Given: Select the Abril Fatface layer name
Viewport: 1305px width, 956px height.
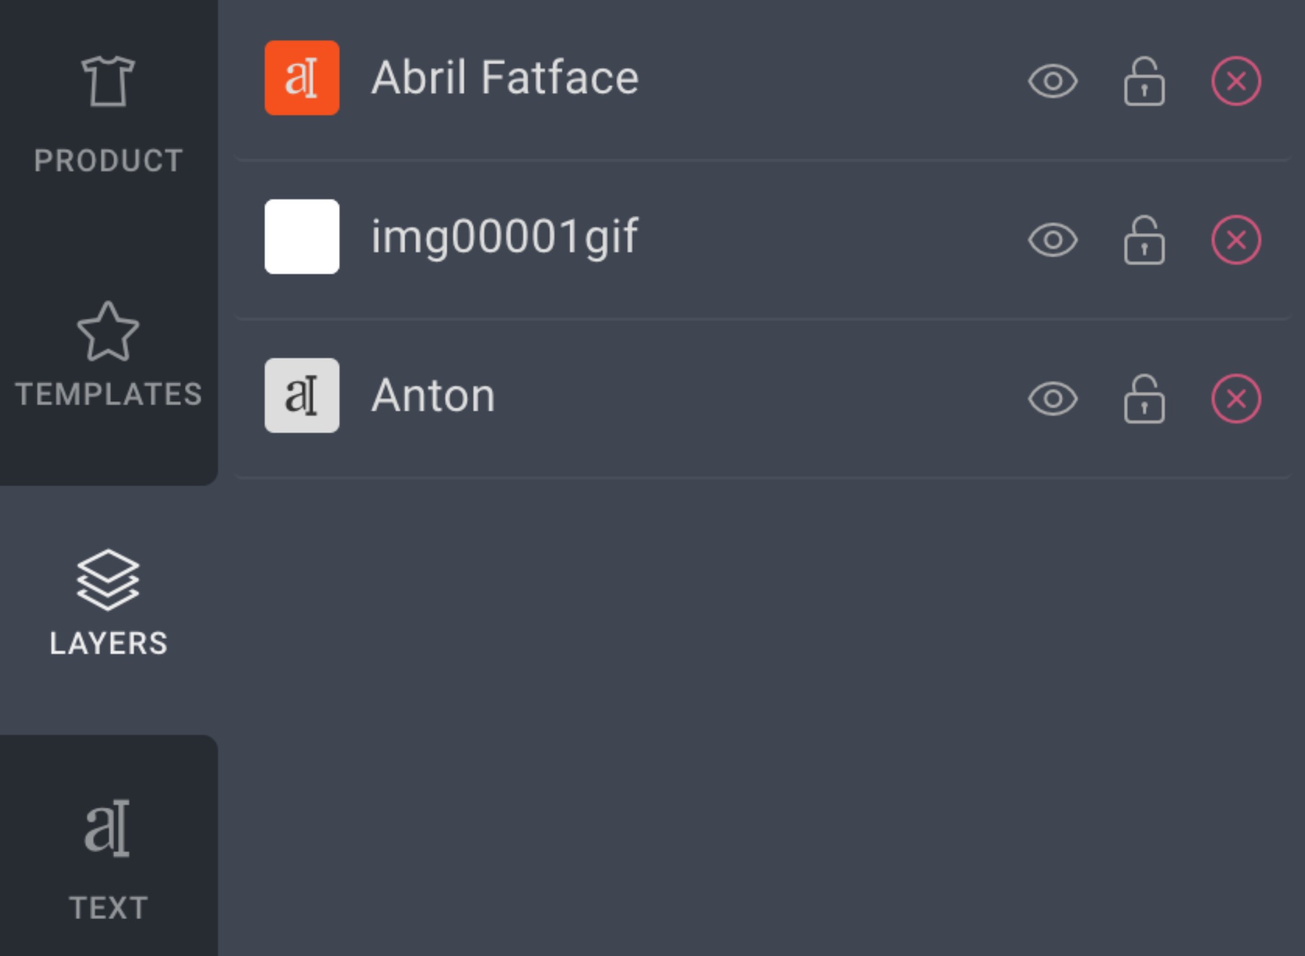Looking at the screenshot, I should pyautogui.click(x=505, y=78).
